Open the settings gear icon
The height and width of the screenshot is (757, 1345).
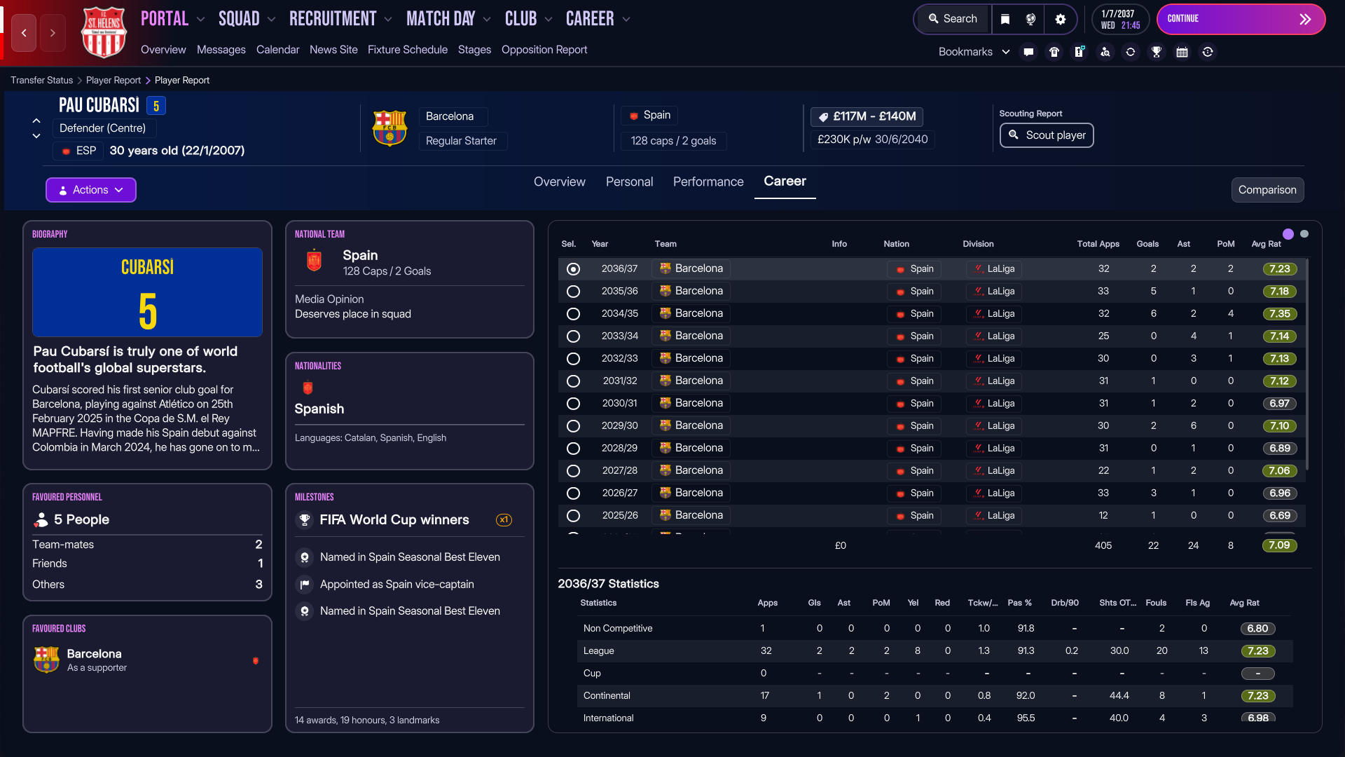click(x=1061, y=19)
